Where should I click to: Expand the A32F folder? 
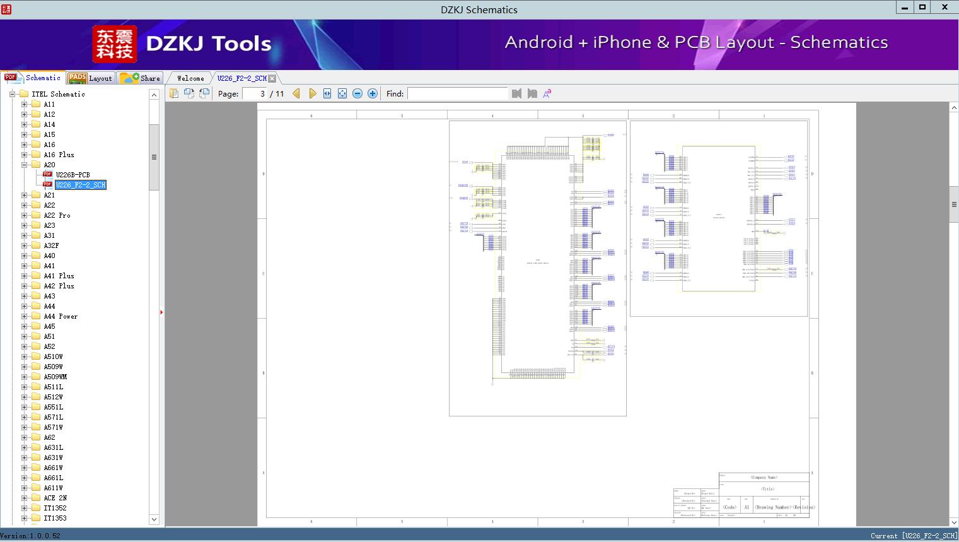point(24,245)
